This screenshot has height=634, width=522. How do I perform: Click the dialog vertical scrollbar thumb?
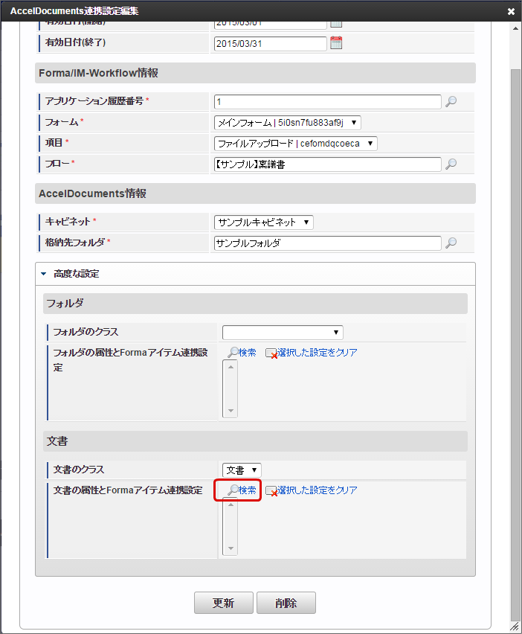[x=515, y=345]
